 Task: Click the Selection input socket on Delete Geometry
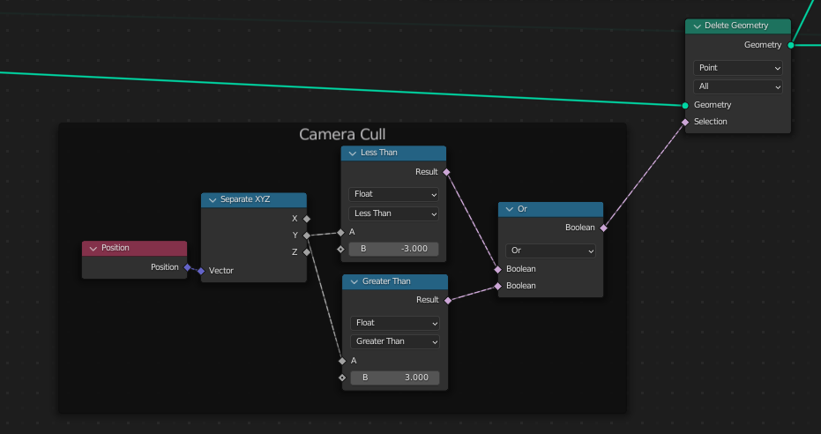[685, 122]
